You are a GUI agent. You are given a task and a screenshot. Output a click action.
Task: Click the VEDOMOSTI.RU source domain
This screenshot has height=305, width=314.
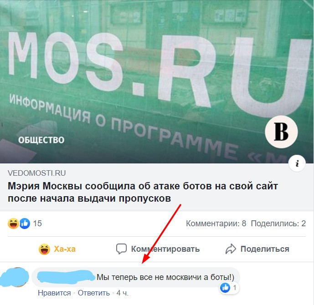pos(36,173)
